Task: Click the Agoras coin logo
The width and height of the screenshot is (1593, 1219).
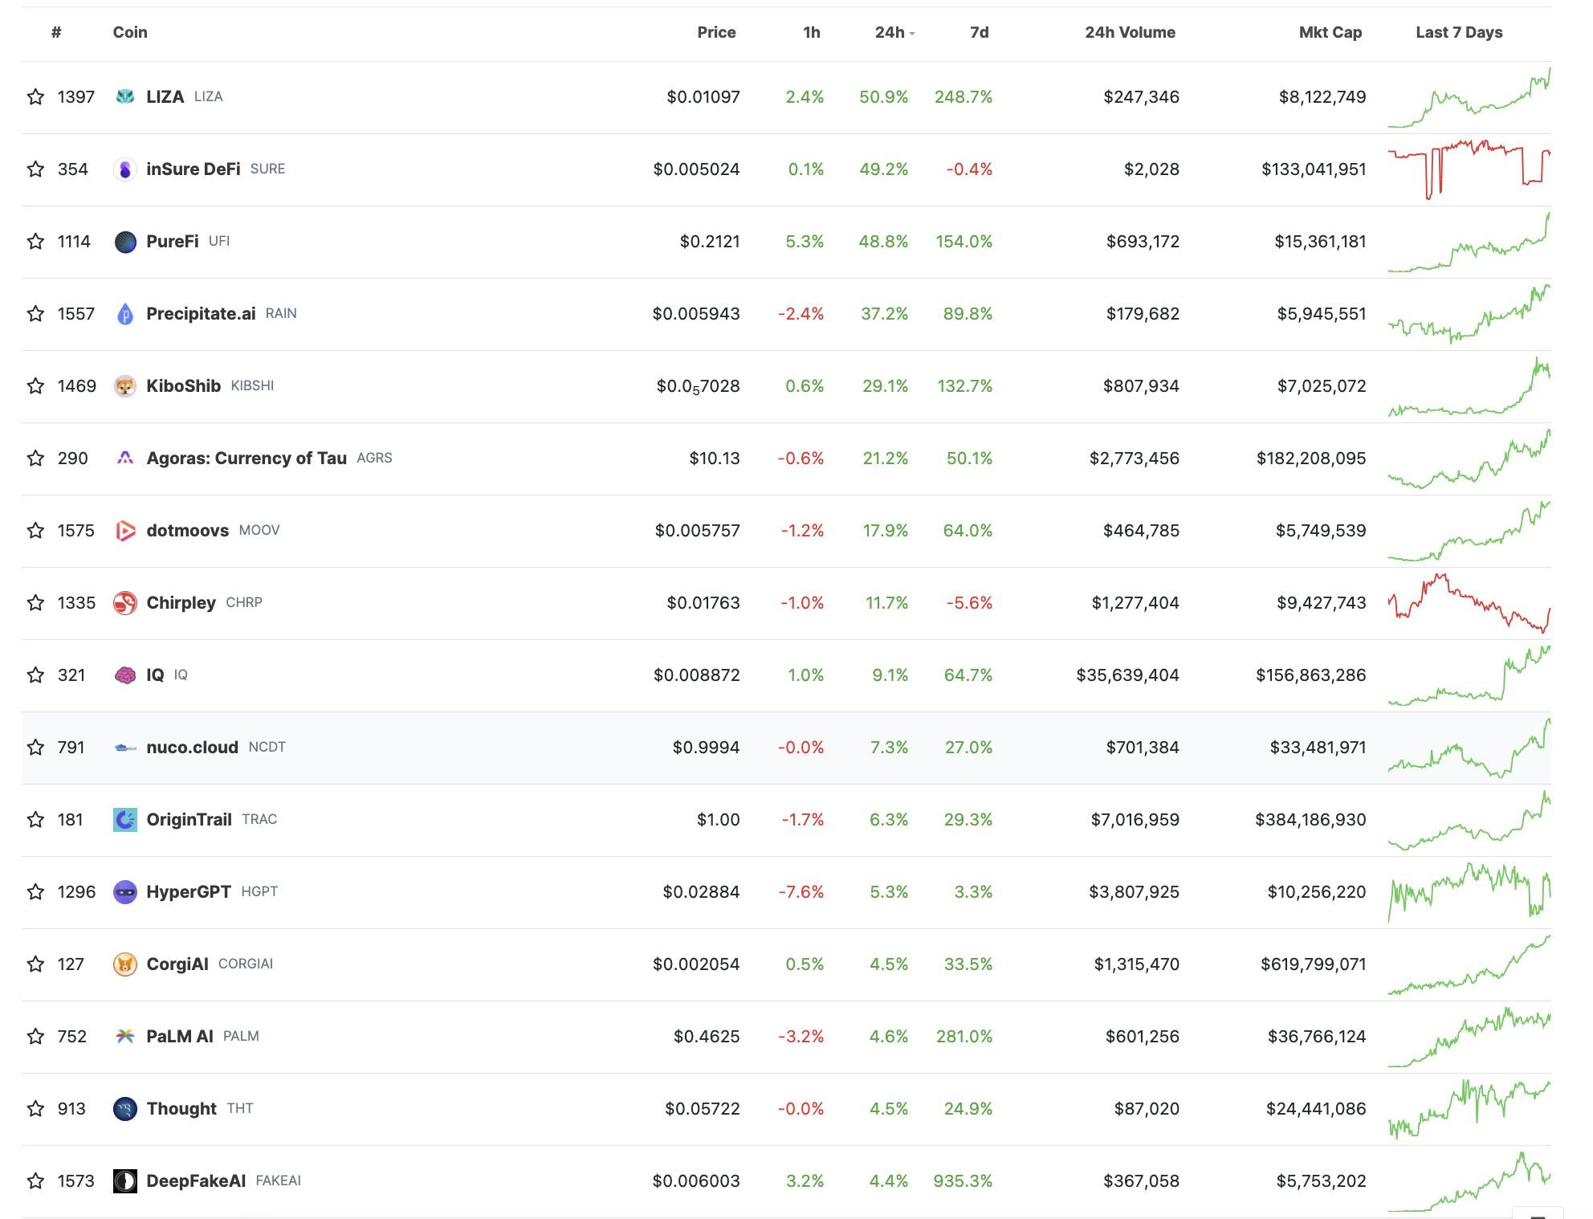Action: click(125, 459)
